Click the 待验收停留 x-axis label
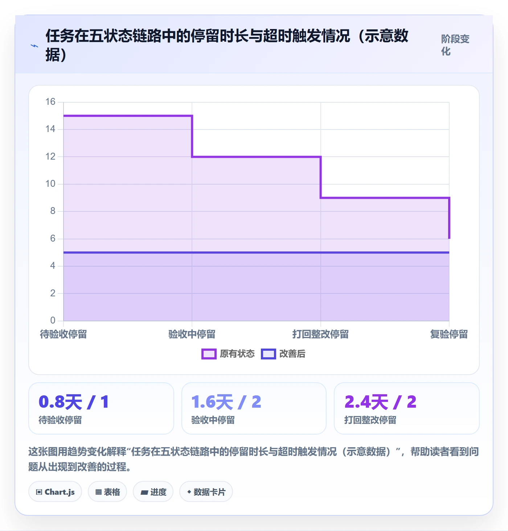This screenshot has width=508, height=531. point(64,334)
